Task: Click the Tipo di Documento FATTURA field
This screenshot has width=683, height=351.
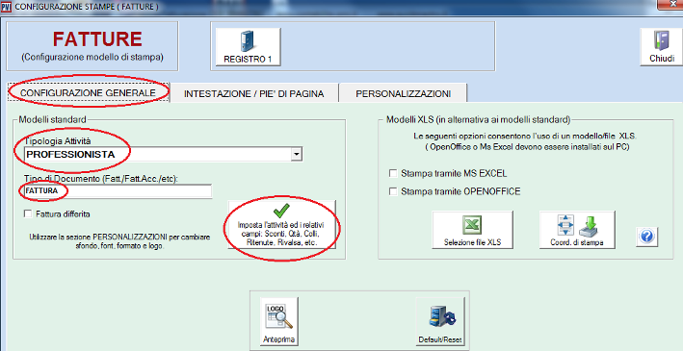Action: click(118, 191)
